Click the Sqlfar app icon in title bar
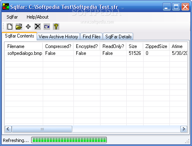Viewport: 192px width, 146px height. [6, 6]
